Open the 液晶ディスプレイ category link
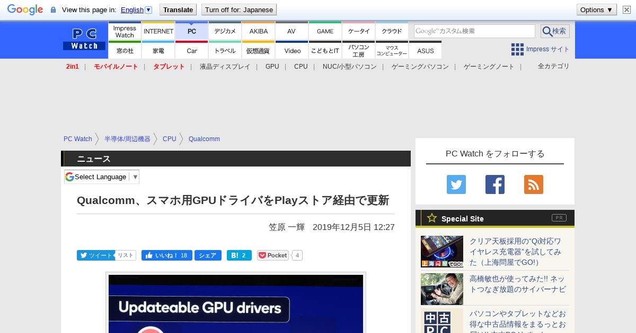This screenshot has height=333, width=636. tap(225, 67)
